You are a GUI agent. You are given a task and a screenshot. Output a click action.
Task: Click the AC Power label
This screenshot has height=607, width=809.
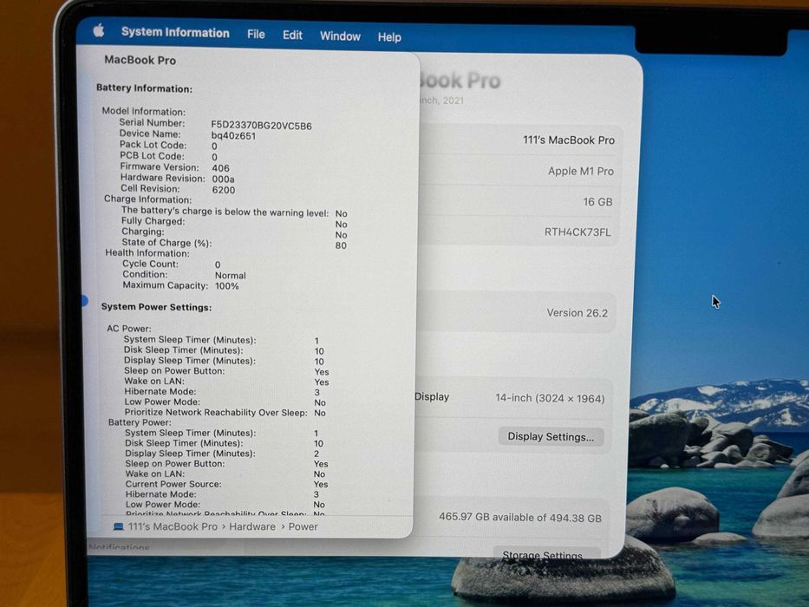pos(129,329)
